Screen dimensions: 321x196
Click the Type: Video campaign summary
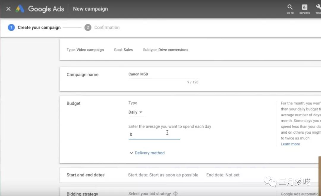tap(85, 50)
